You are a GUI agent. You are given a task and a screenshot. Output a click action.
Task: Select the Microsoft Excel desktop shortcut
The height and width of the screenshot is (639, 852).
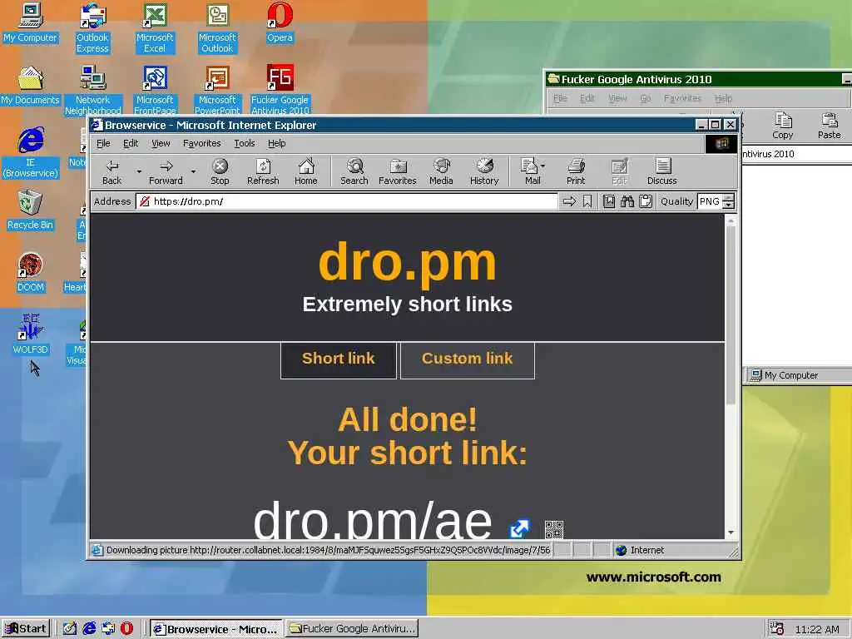click(x=155, y=27)
